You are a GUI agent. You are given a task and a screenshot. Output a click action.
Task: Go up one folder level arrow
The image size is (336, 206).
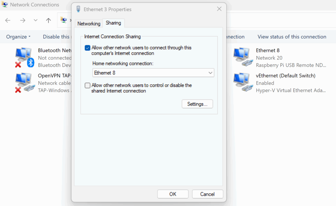pyautogui.click(x=49, y=20)
